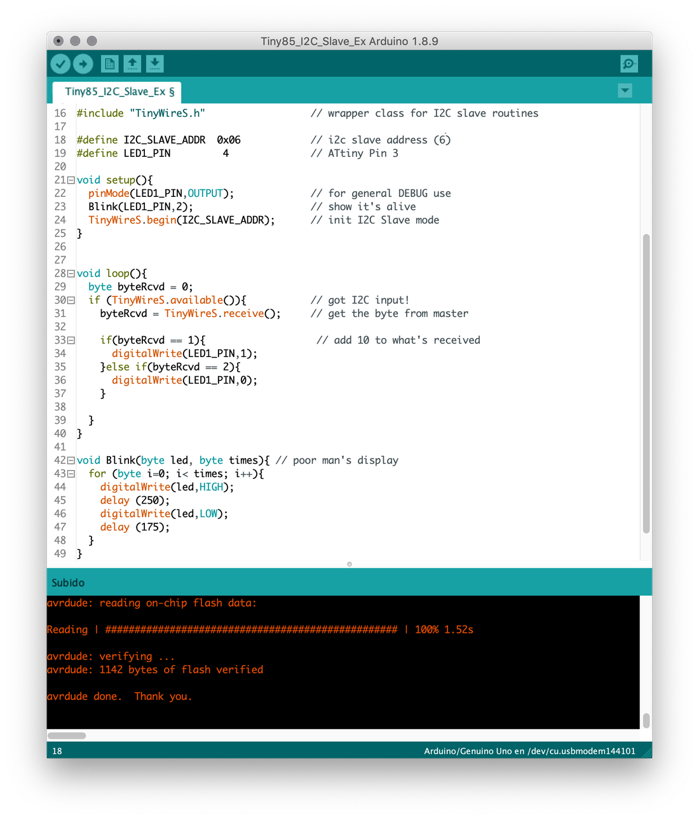Click 'avrdude: reading on-chip flash data' console line
Screen dimensions: 699x820
click(152, 603)
